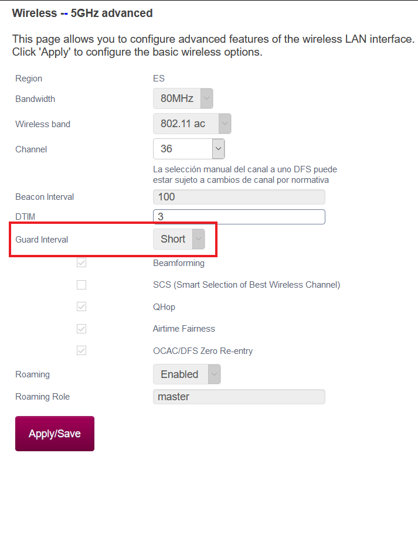Click the Wireless band dropdown arrow icon
Viewport: 418px width, 535px height.
click(225, 124)
